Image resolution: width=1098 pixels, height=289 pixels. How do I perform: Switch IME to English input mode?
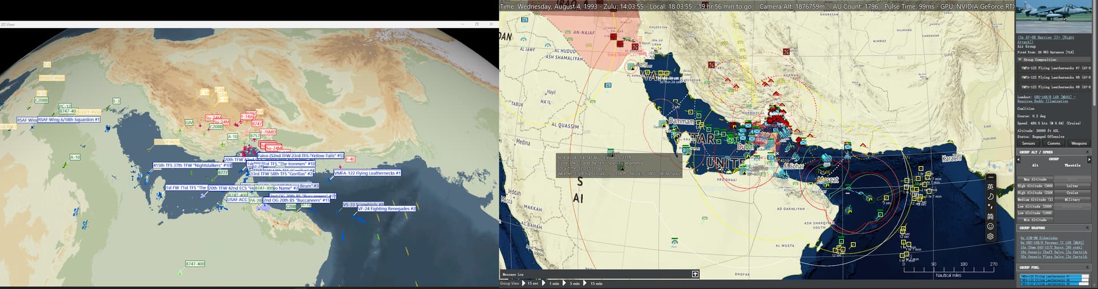tap(990, 187)
